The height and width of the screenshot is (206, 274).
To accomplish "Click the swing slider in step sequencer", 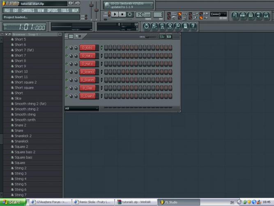I will (151, 37).
